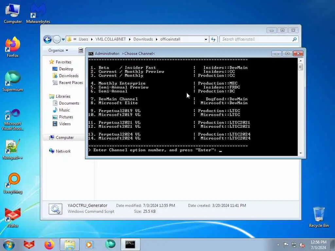
Task: Open the Computer desktop icon
Action: [13, 14]
